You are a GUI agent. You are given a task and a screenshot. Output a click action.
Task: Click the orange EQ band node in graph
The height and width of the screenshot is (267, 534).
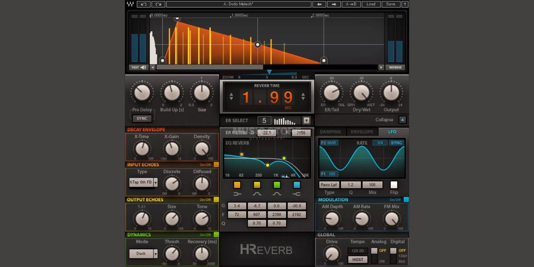click(242, 154)
